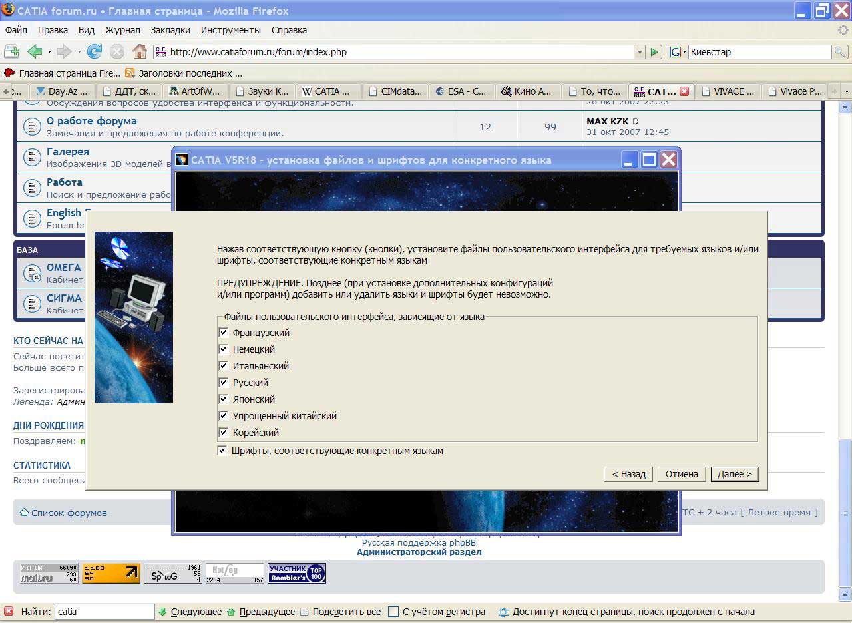Switch to the ArtOfW... tab
The image size is (852, 623).
pyautogui.click(x=197, y=91)
